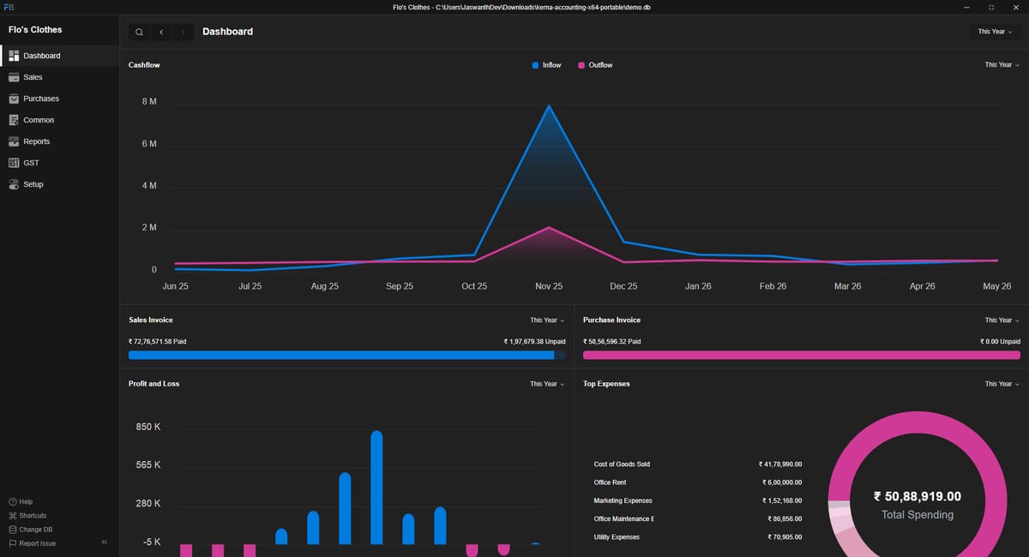Viewport: 1029px width, 557px height.
Task: Open the Reports menu label
Action: [37, 141]
